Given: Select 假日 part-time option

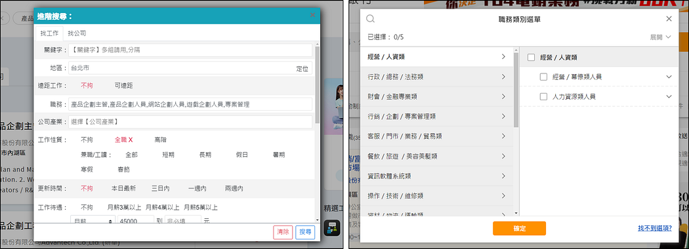Looking at the screenshot, I should click(x=242, y=155).
